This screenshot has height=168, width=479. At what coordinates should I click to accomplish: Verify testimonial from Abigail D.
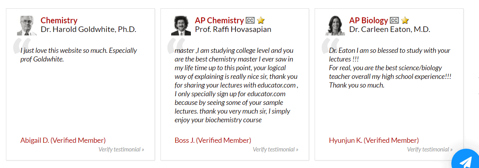[x=121, y=149]
